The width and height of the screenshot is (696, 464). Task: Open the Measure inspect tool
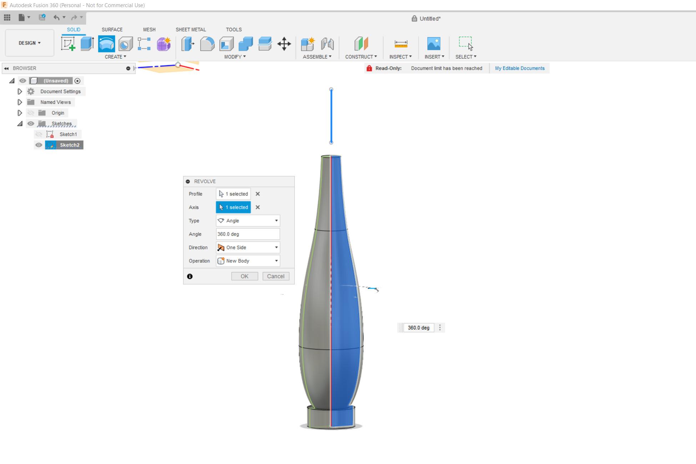(x=401, y=44)
